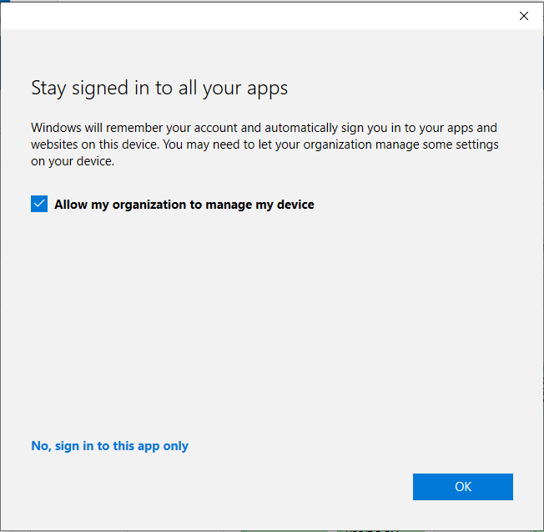The image size is (544, 532).
Task: Click the 'Stay signed in to all your apps' heading
Action: 159,89
